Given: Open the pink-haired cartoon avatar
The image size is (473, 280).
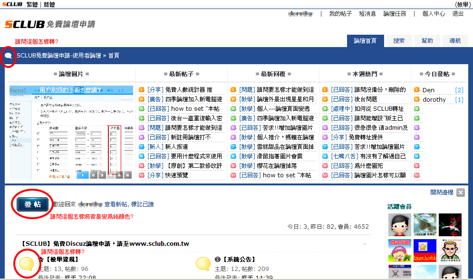Looking at the screenshot, I should tap(400, 251).
